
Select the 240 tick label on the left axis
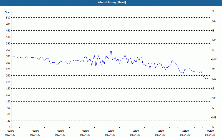(x=8, y=75)
